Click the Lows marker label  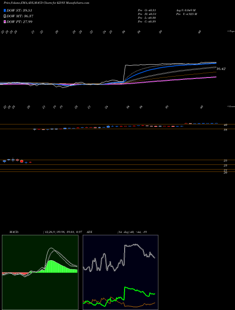(x=231, y=106)
